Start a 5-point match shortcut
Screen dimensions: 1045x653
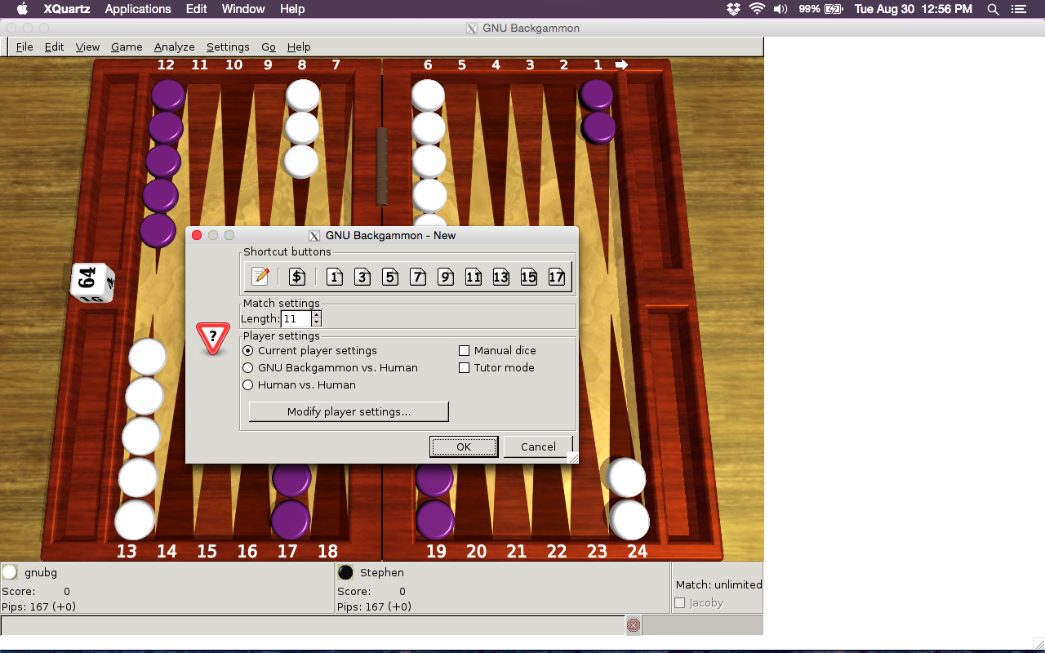point(390,277)
